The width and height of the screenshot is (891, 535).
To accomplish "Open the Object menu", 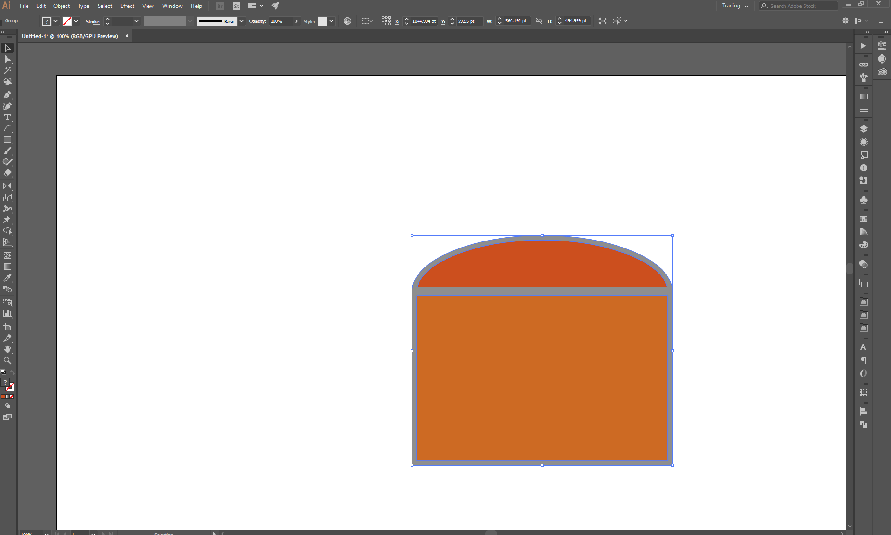I will [x=61, y=6].
